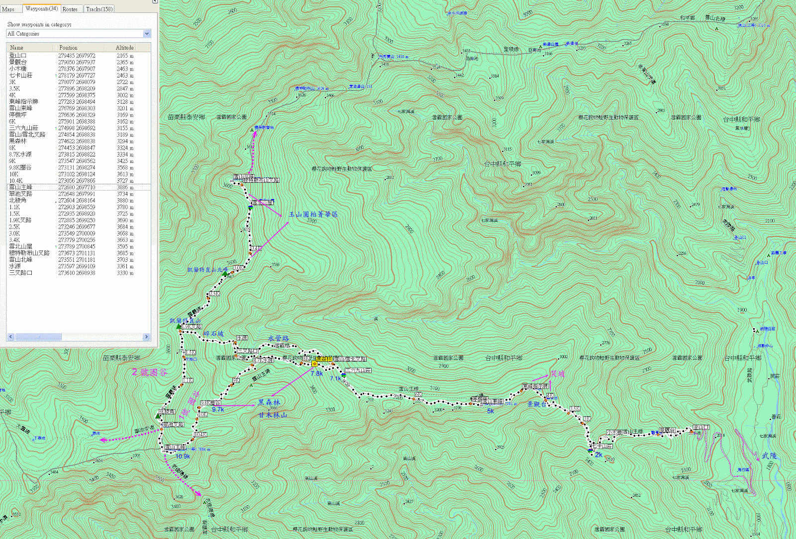Click the 水管路 annotation on the map
Screen dimensions: 796x539
[x=279, y=338]
